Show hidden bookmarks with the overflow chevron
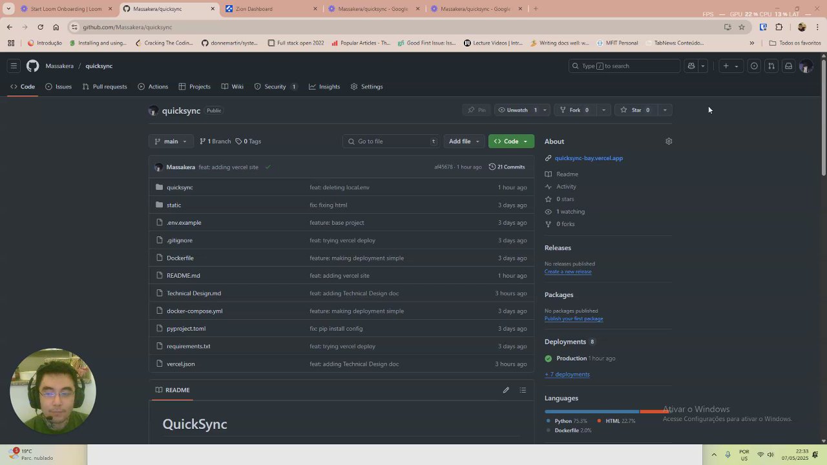The width and height of the screenshot is (827, 465). tap(751, 43)
